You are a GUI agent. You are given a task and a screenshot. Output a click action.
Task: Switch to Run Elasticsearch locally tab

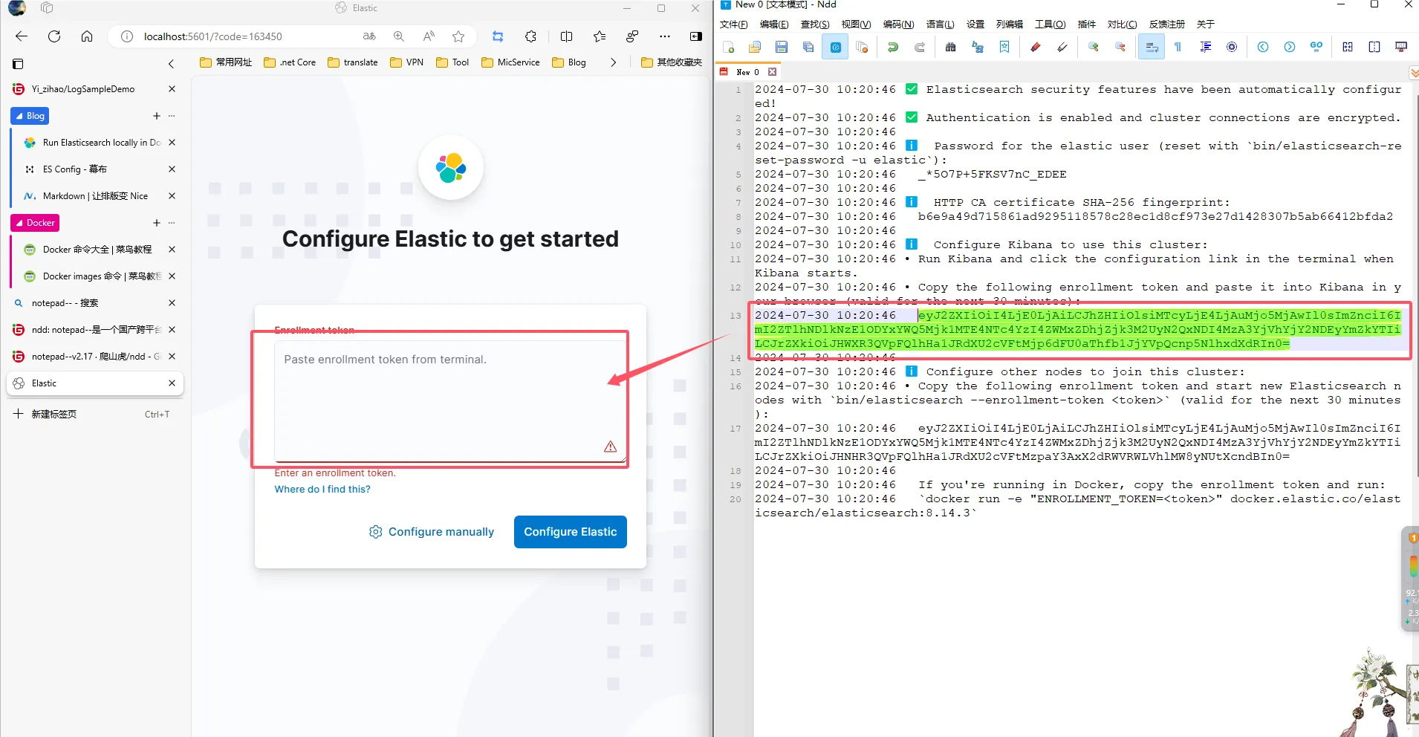[x=94, y=143]
